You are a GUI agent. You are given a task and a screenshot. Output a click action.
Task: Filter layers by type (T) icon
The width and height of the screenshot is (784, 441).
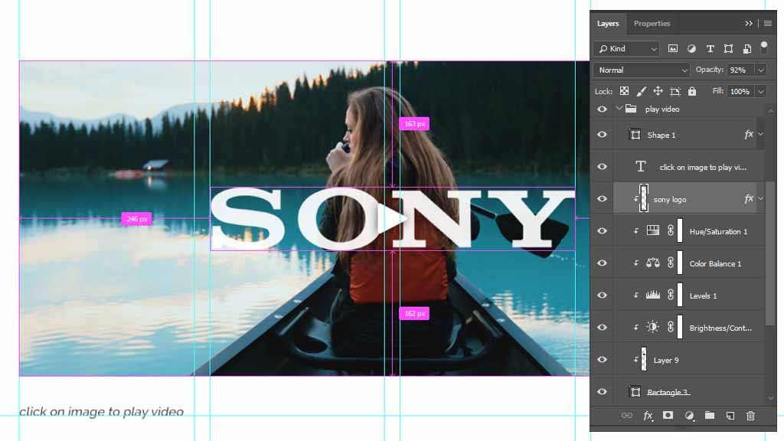[x=710, y=48]
